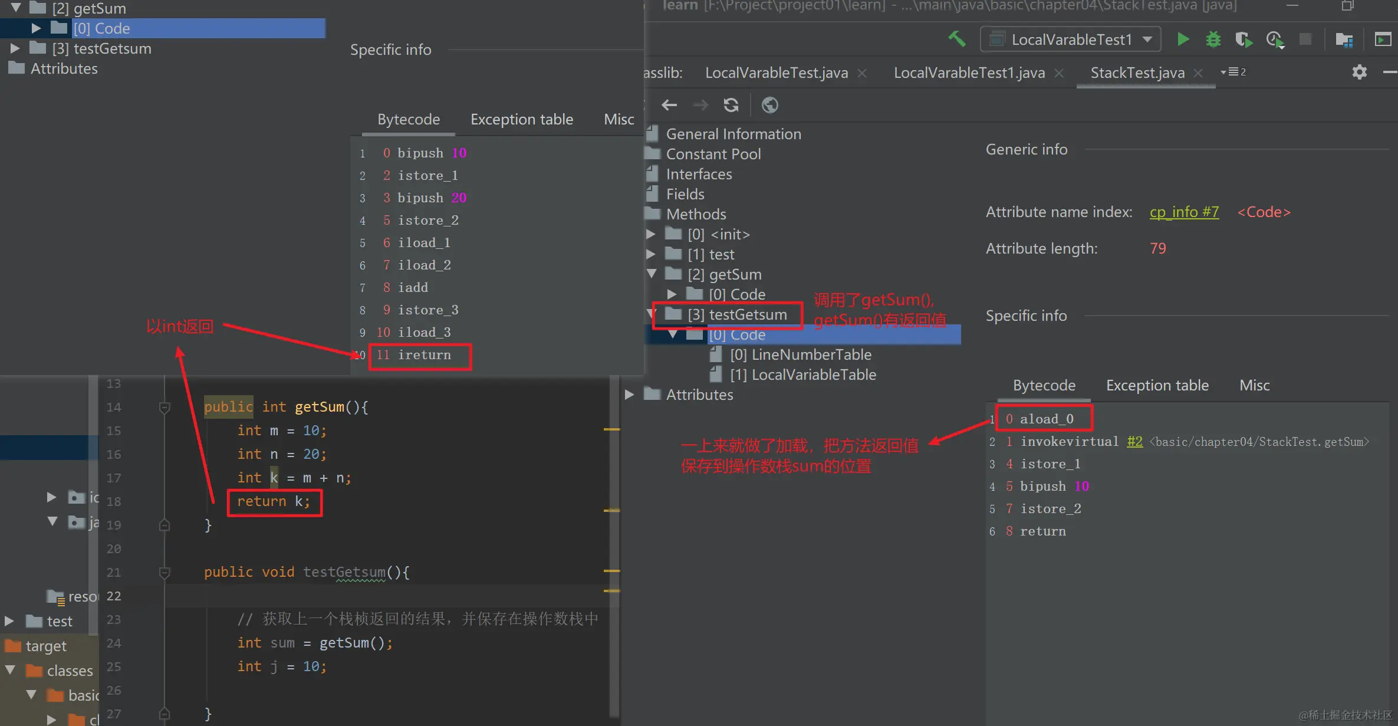The height and width of the screenshot is (726, 1398).
Task: Click the Debug bug icon
Action: 1213,40
